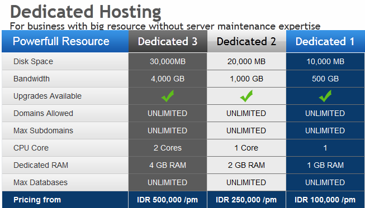This screenshot has height=208, width=365.
Task: Click the Disk Space row label
Action: pos(34,61)
